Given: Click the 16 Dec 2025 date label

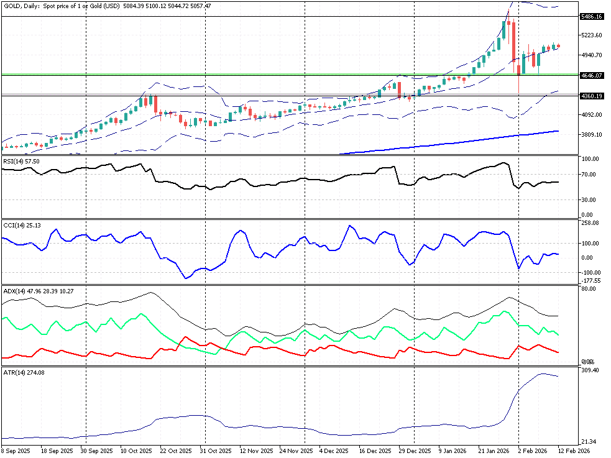Looking at the screenshot, I should (x=377, y=451).
